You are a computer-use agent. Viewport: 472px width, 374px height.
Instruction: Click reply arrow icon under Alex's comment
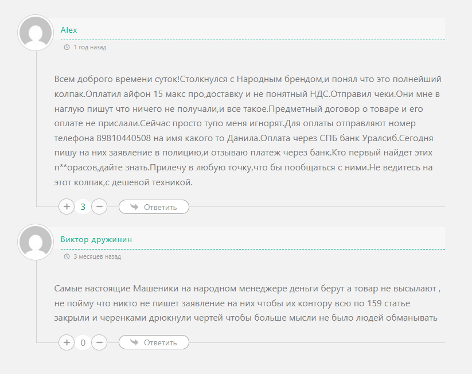134,207
